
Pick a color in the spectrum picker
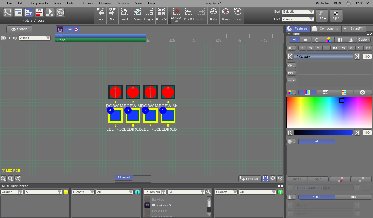click(329, 112)
